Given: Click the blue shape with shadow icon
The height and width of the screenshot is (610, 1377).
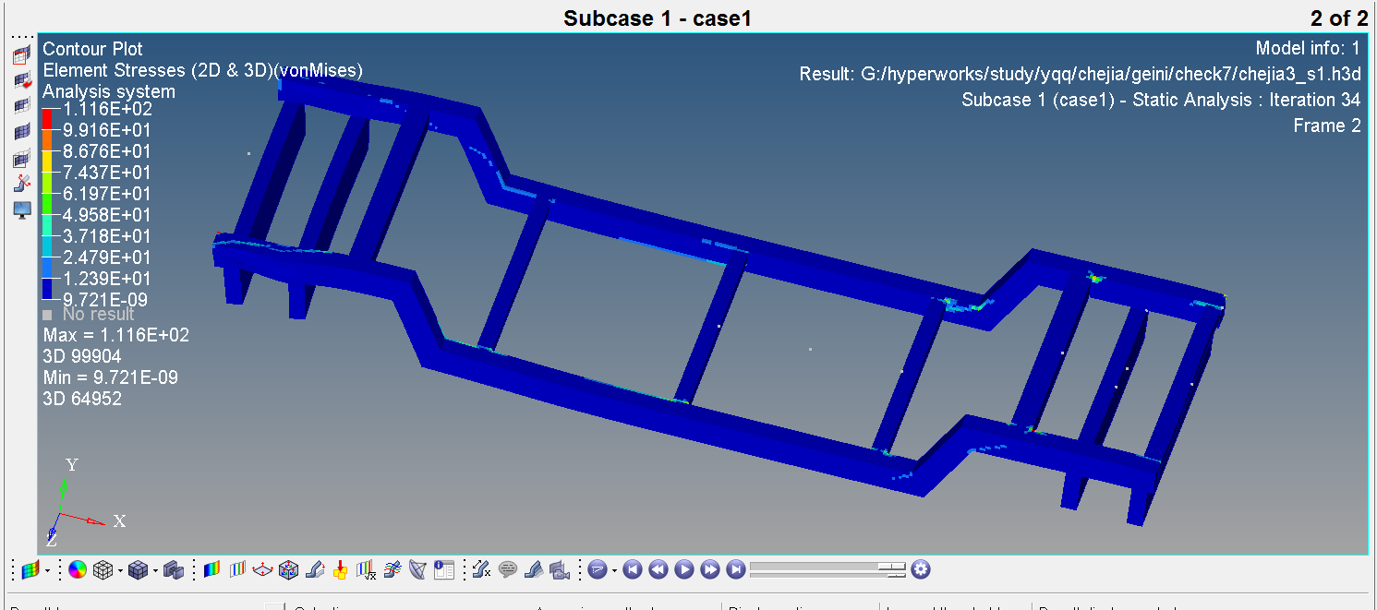Looking at the screenshot, I should tap(533, 570).
